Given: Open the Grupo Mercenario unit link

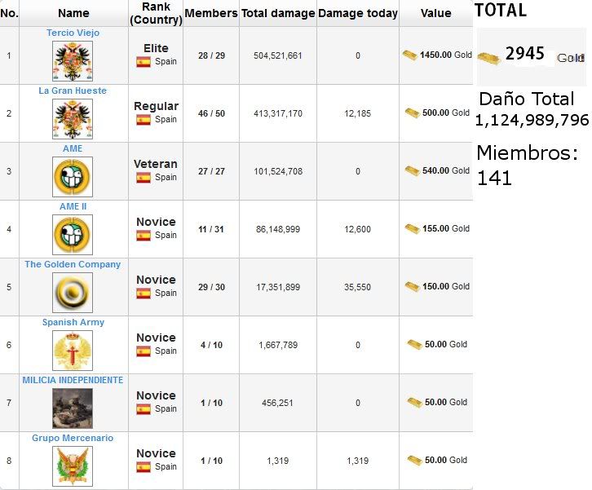Looking at the screenshot, I should coord(73,438).
